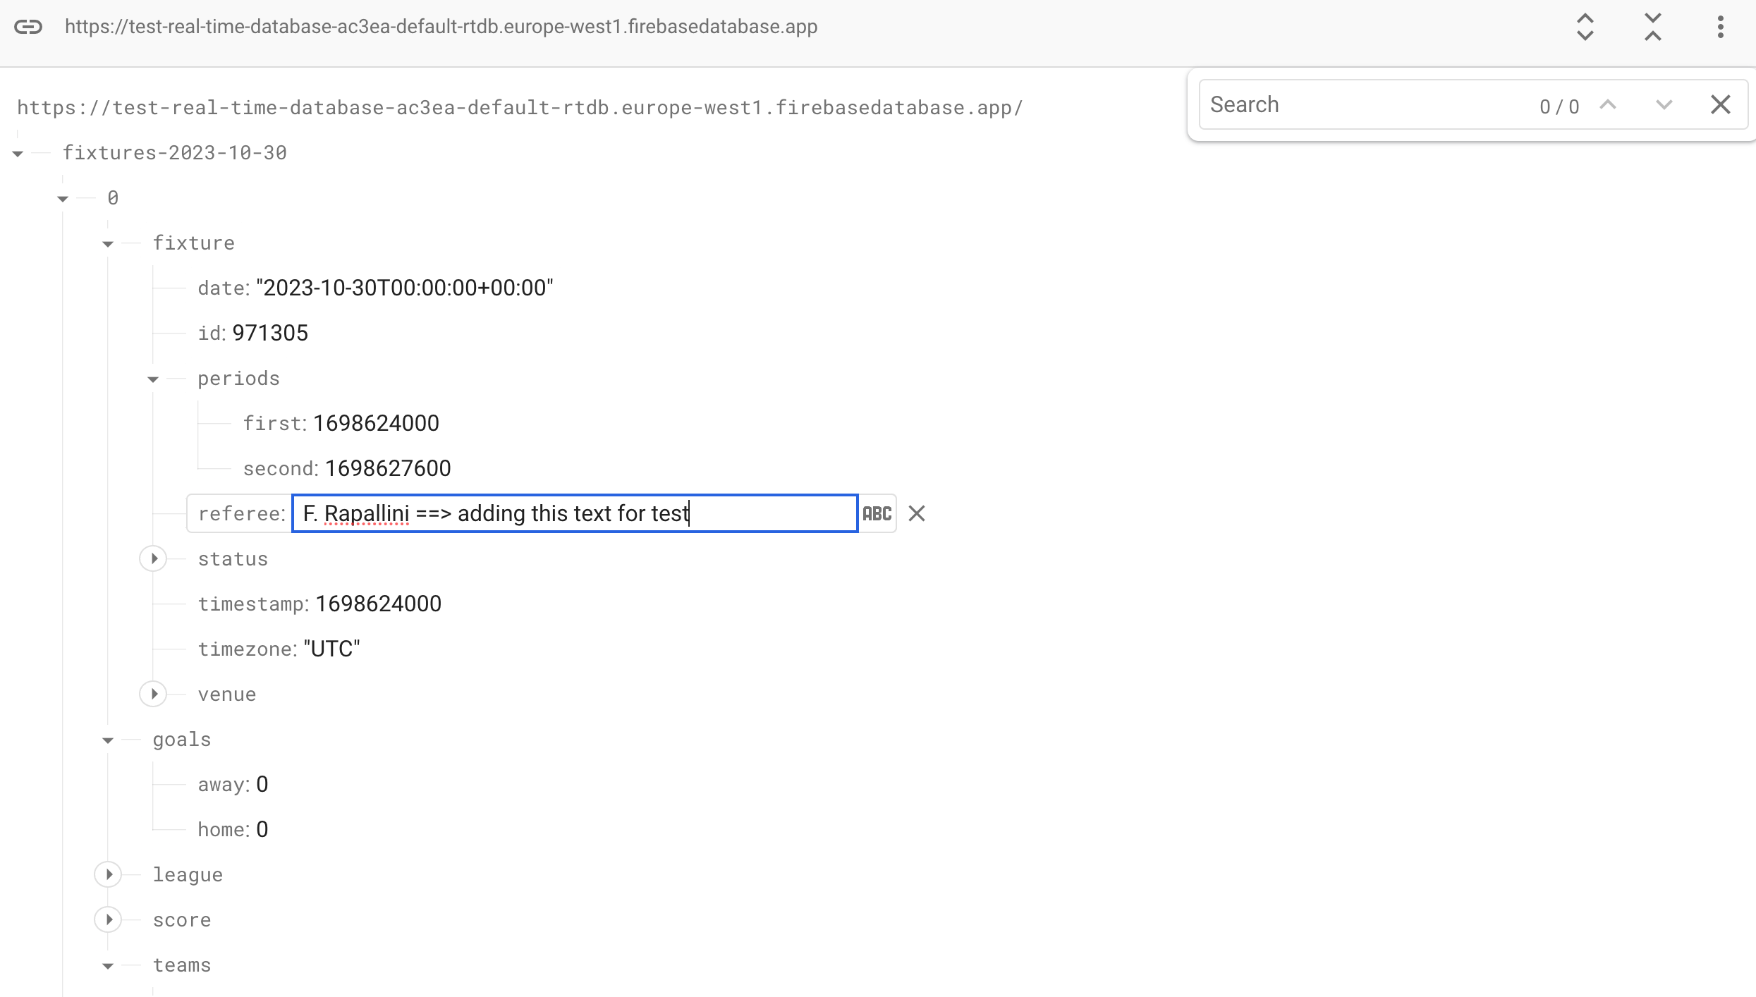This screenshot has width=1756, height=997.
Task: Click the ABC string type icon
Action: (x=877, y=513)
